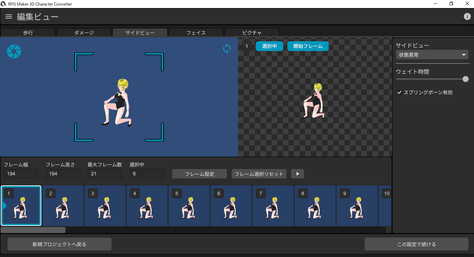Click the フレーム幅 input field
Viewport: 474px width, 257px height.
21,173
